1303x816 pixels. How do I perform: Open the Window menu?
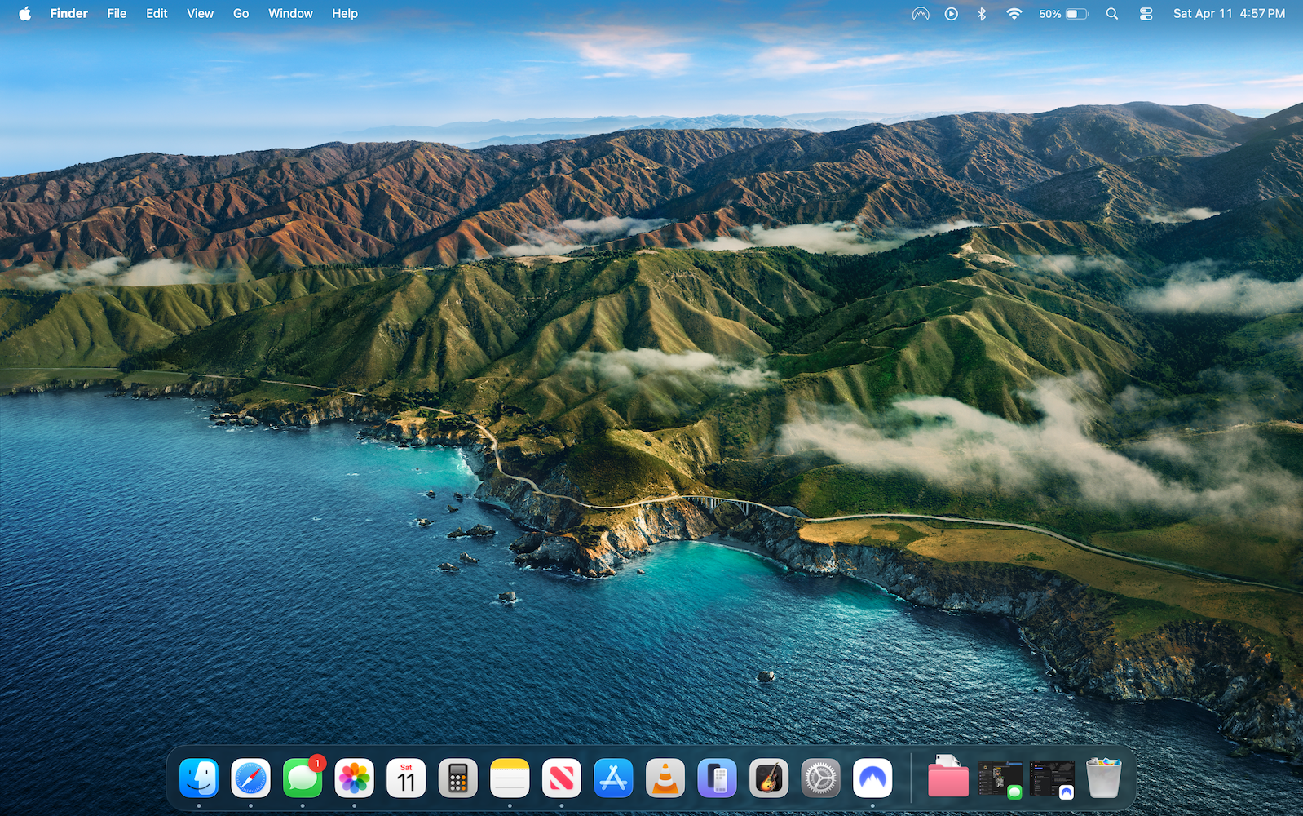click(290, 14)
